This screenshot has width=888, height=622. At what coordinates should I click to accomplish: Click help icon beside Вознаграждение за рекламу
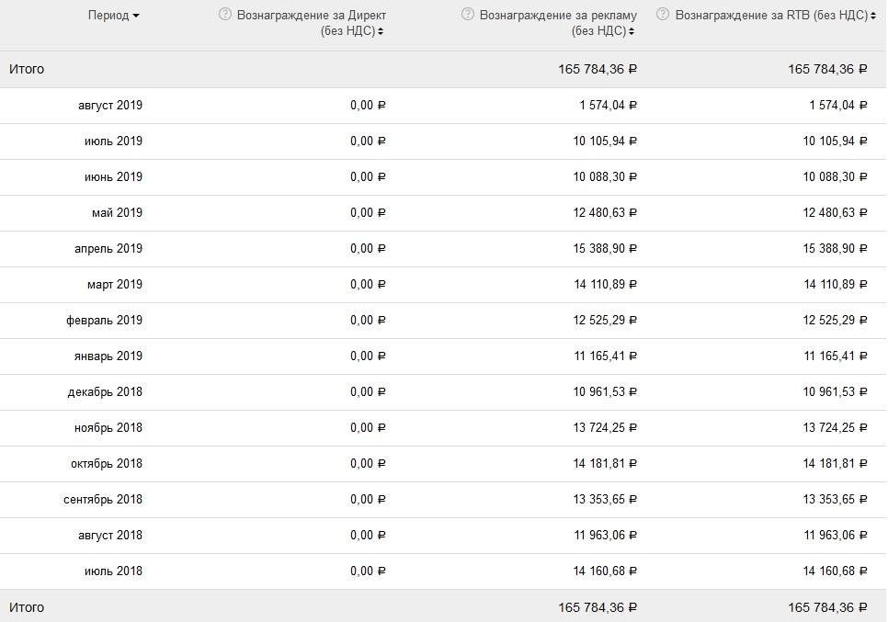pyautogui.click(x=468, y=15)
